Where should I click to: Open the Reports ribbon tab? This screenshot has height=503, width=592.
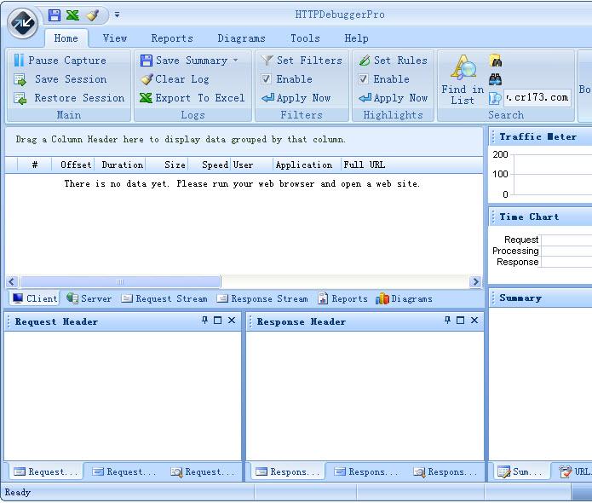(x=172, y=38)
